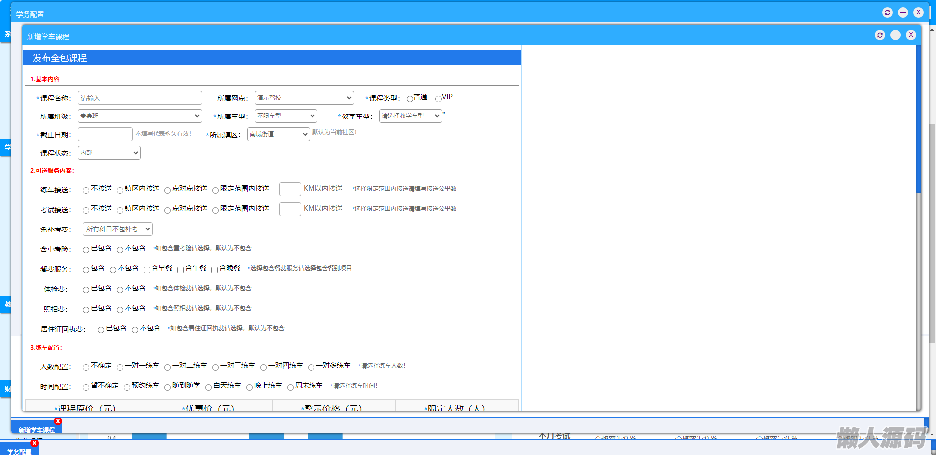Open the 免补考费 dropdown list
Screen dimensions: 936x455
pyautogui.click(x=118, y=229)
